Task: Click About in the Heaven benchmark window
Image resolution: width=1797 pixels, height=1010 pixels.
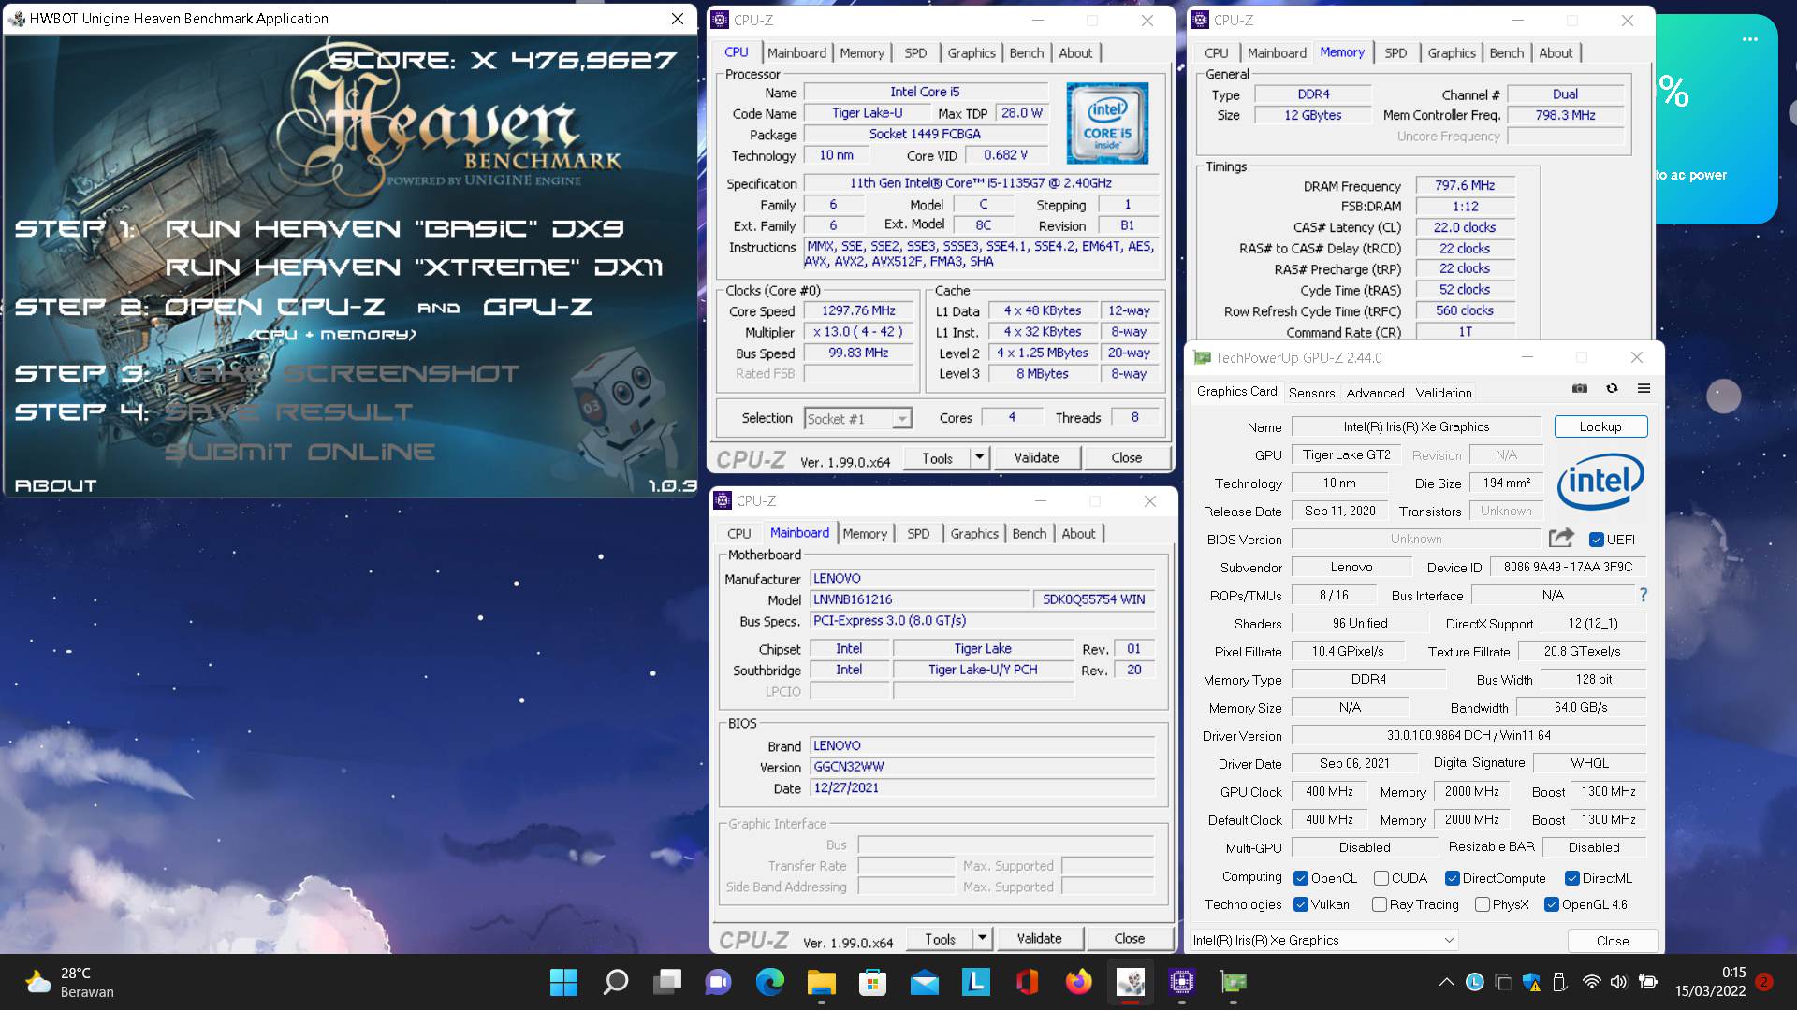Action: click(x=55, y=485)
